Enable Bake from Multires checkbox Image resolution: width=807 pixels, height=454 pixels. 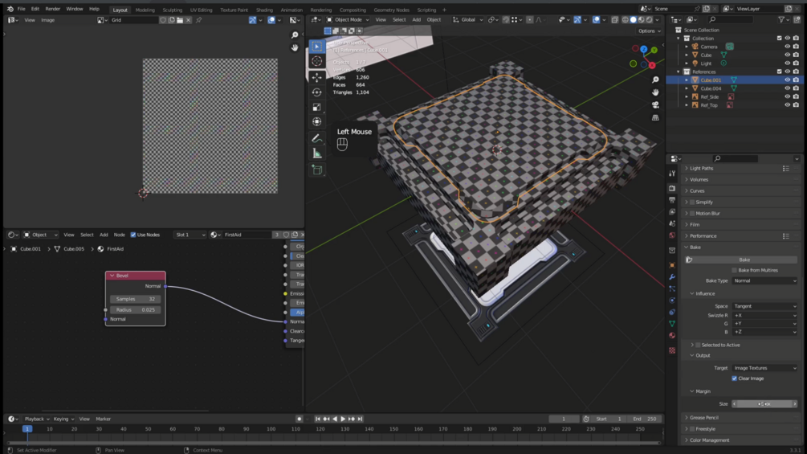tap(734, 270)
